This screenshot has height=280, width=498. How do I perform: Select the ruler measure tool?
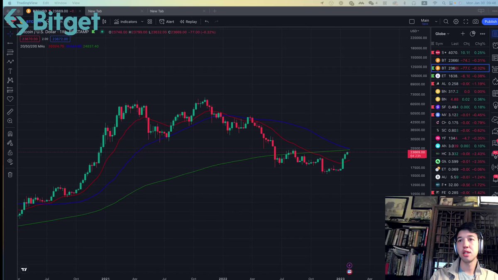click(10, 112)
